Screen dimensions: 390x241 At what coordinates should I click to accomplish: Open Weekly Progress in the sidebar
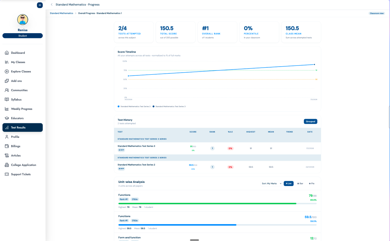[22, 109]
